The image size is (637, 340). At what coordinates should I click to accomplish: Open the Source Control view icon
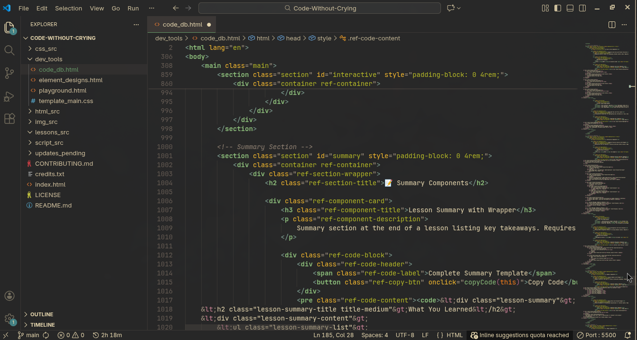click(9, 73)
